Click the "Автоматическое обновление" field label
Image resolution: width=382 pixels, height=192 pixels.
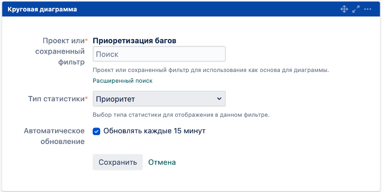pyautogui.click(x=54, y=136)
